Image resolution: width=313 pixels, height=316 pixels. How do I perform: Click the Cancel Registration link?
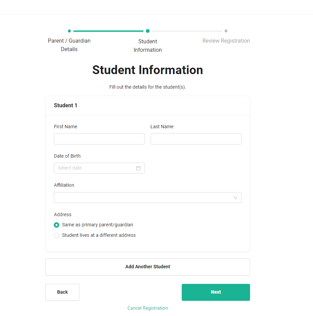[148, 308]
